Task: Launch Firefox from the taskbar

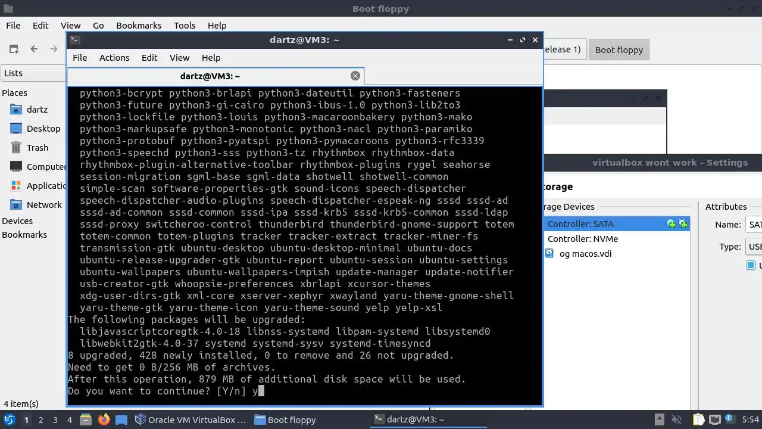Action: pos(104,419)
